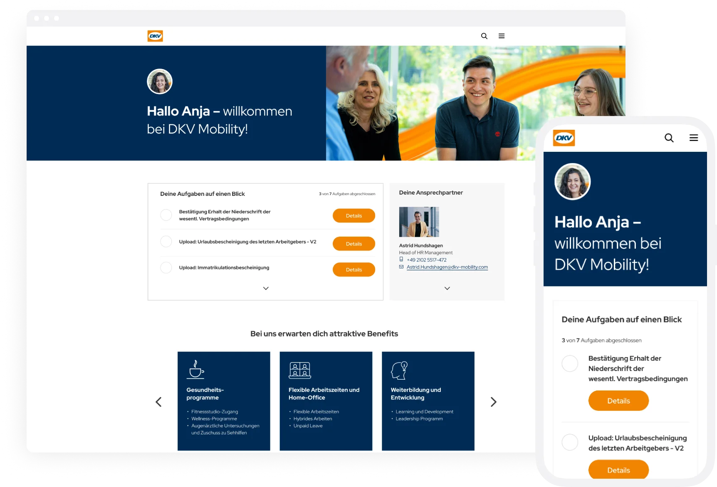The width and height of the screenshot is (717, 487).
Task: Click the phone icon beside +49 2102 5517-472
Action: [401, 259]
